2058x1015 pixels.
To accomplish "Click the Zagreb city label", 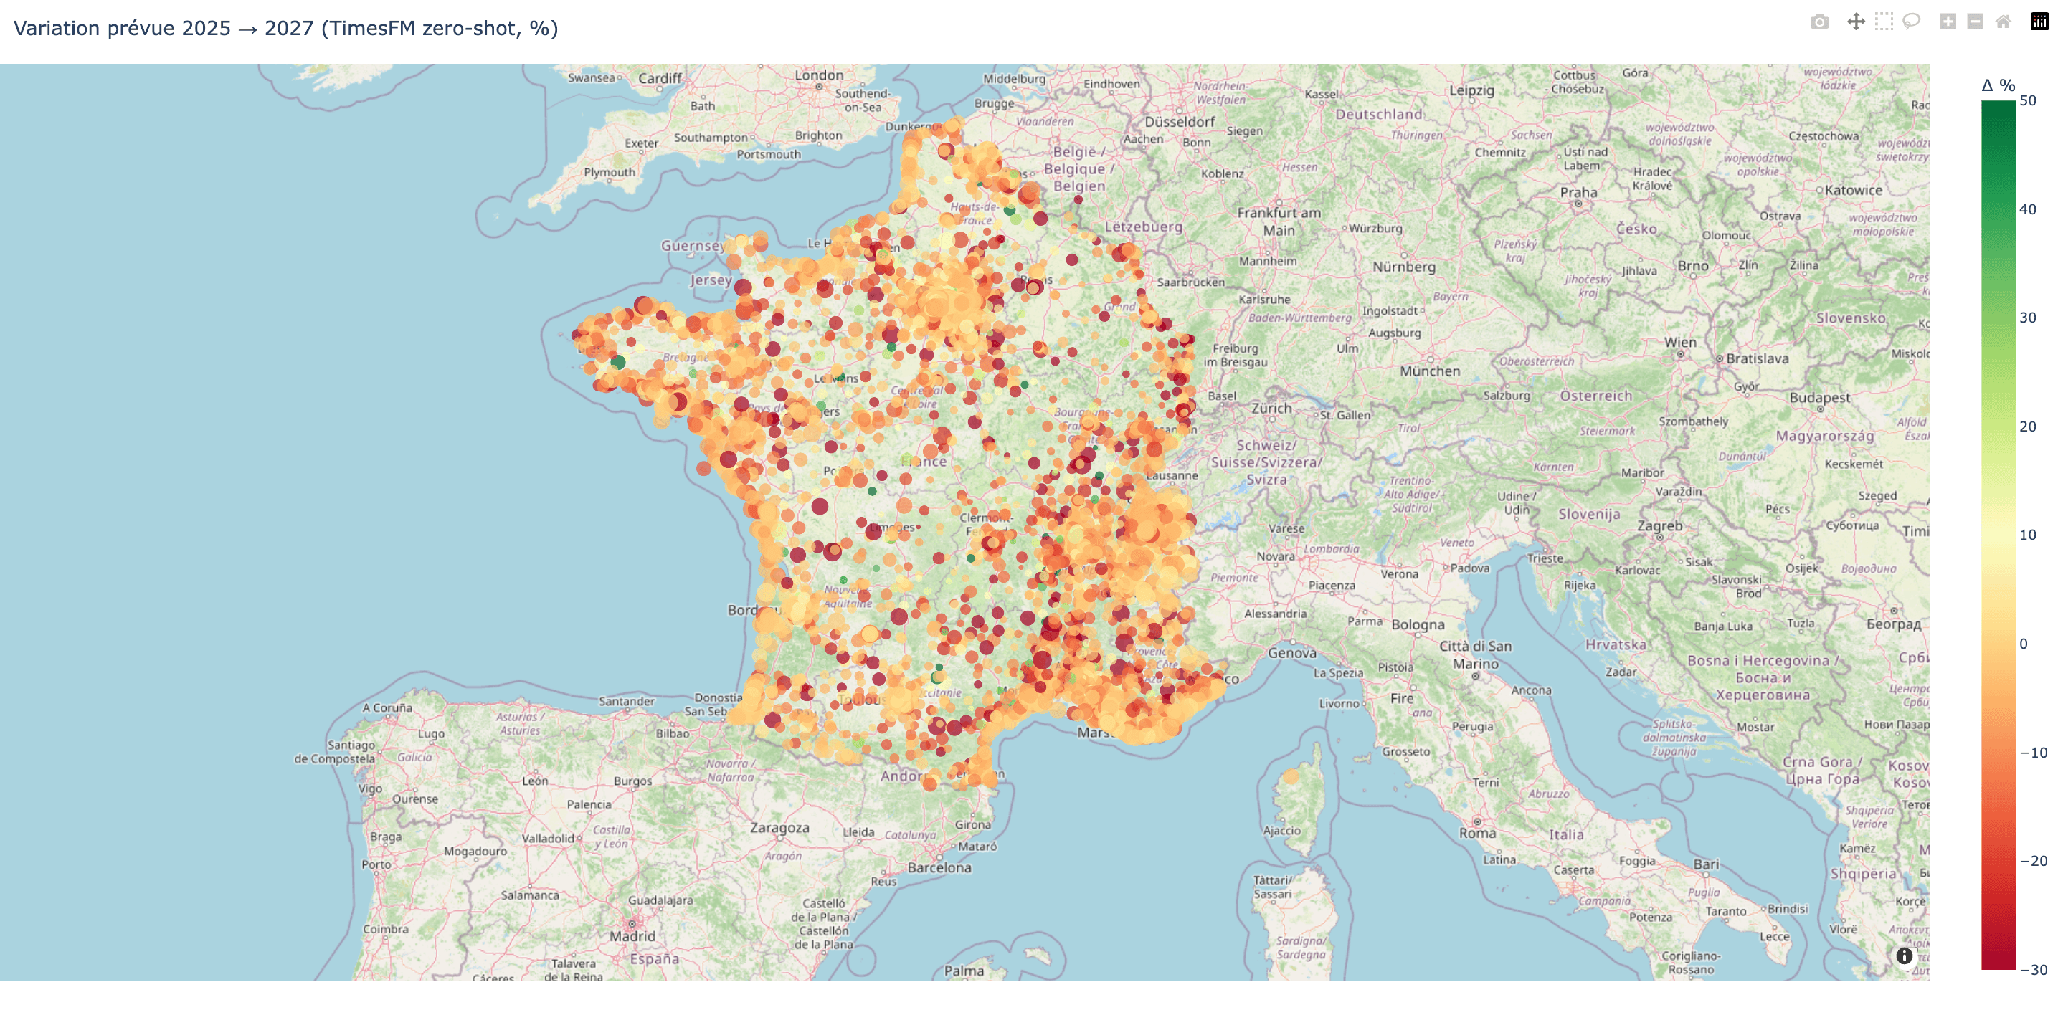I will [x=1659, y=525].
